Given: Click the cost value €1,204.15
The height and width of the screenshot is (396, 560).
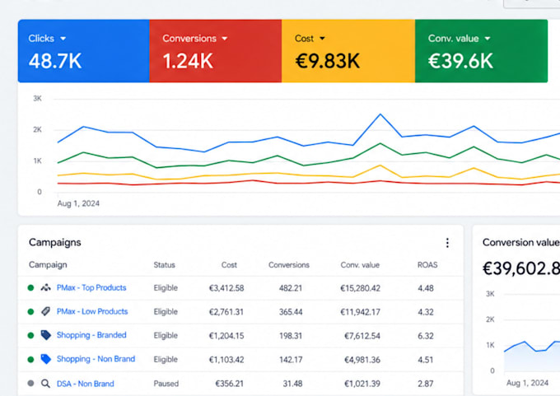Looking at the screenshot, I should (x=226, y=336).
